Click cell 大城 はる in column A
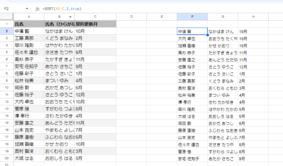Viewport: 283px width, 166px height. point(29,158)
